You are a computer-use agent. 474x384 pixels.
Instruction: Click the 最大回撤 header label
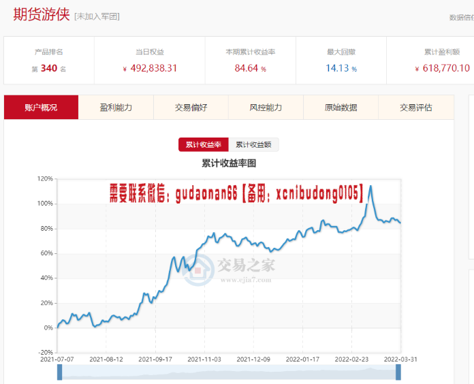(x=341, y=52)
